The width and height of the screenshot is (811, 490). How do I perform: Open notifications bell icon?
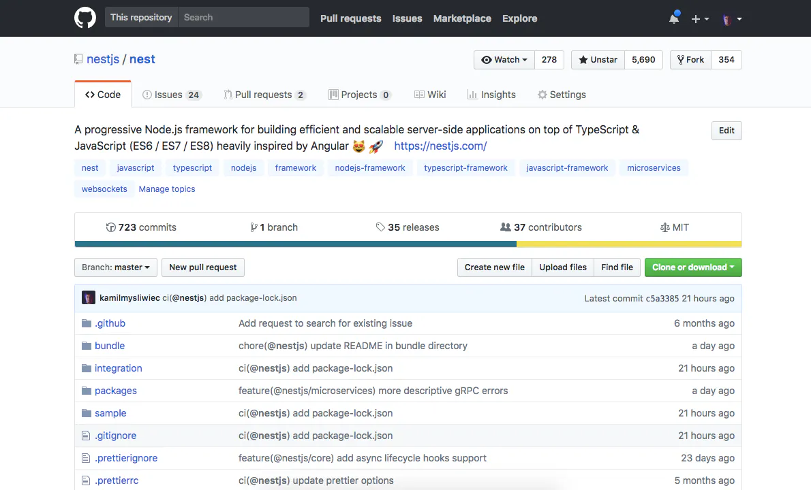tap(674, 18)
